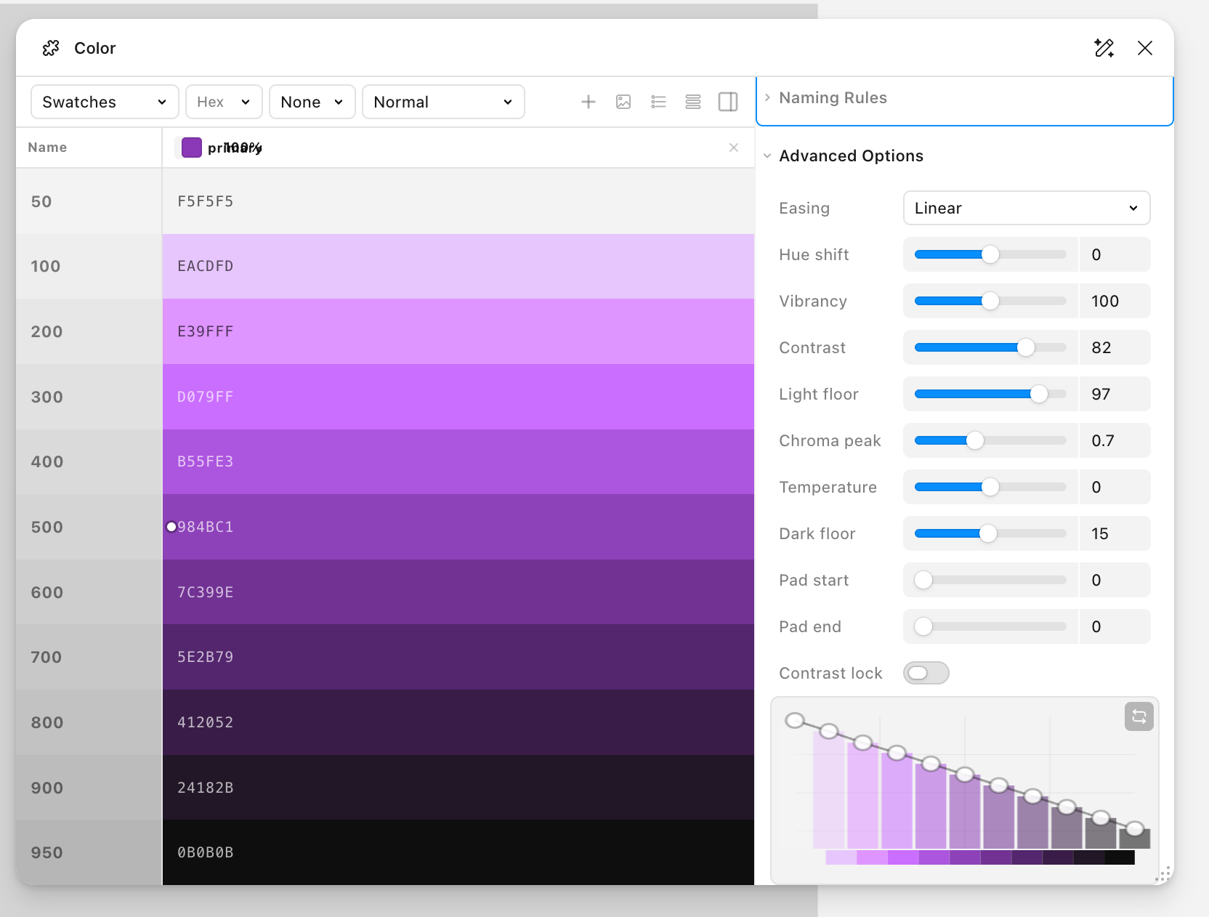Select the F5F5F5 swatch row
The image size is (1209, 917).
tap(458, 201)
